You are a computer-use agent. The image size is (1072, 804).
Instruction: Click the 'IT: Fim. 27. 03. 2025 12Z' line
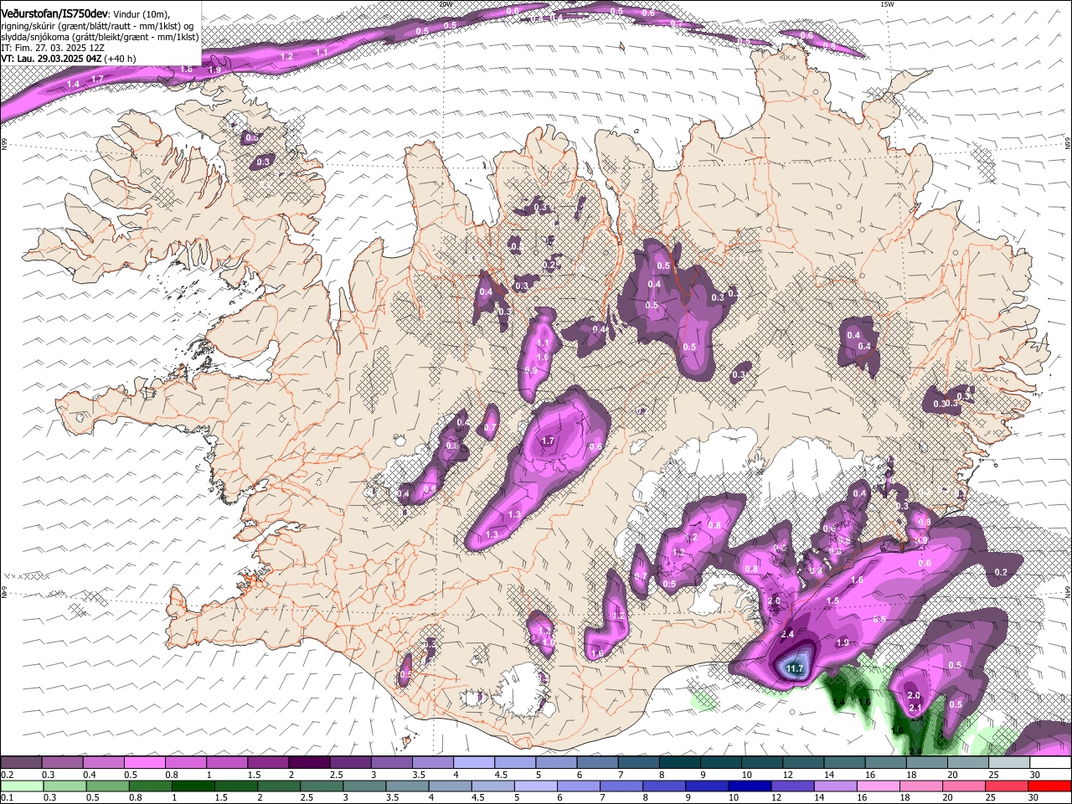click(x=53, y=48)
